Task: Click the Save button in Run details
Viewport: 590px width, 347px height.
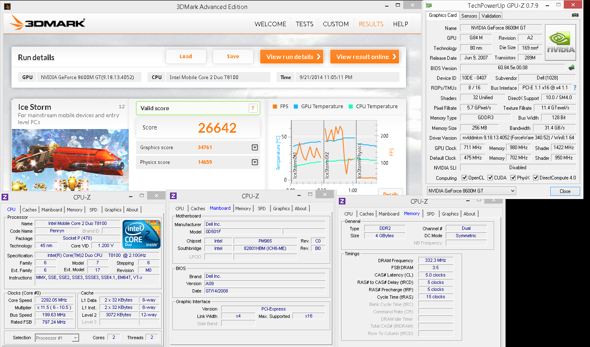Action: tap(233, 57)
